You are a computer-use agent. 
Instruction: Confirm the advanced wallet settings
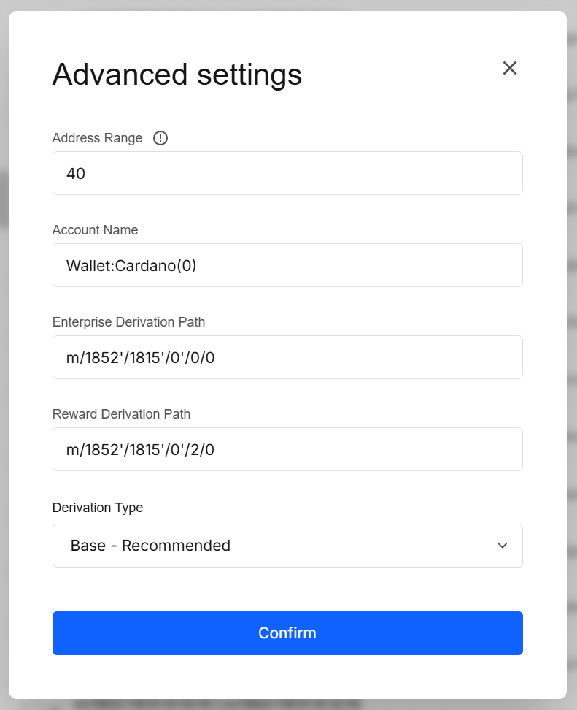click(287, 633)
